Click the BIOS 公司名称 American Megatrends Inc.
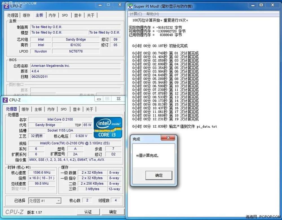The height and width of the screenshot is (220, 282). 76,66
